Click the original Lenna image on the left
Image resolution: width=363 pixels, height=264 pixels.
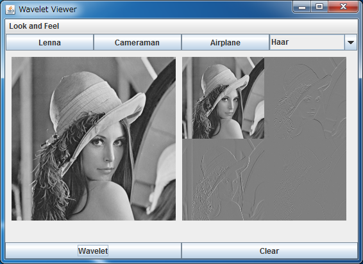pos(94,139)
